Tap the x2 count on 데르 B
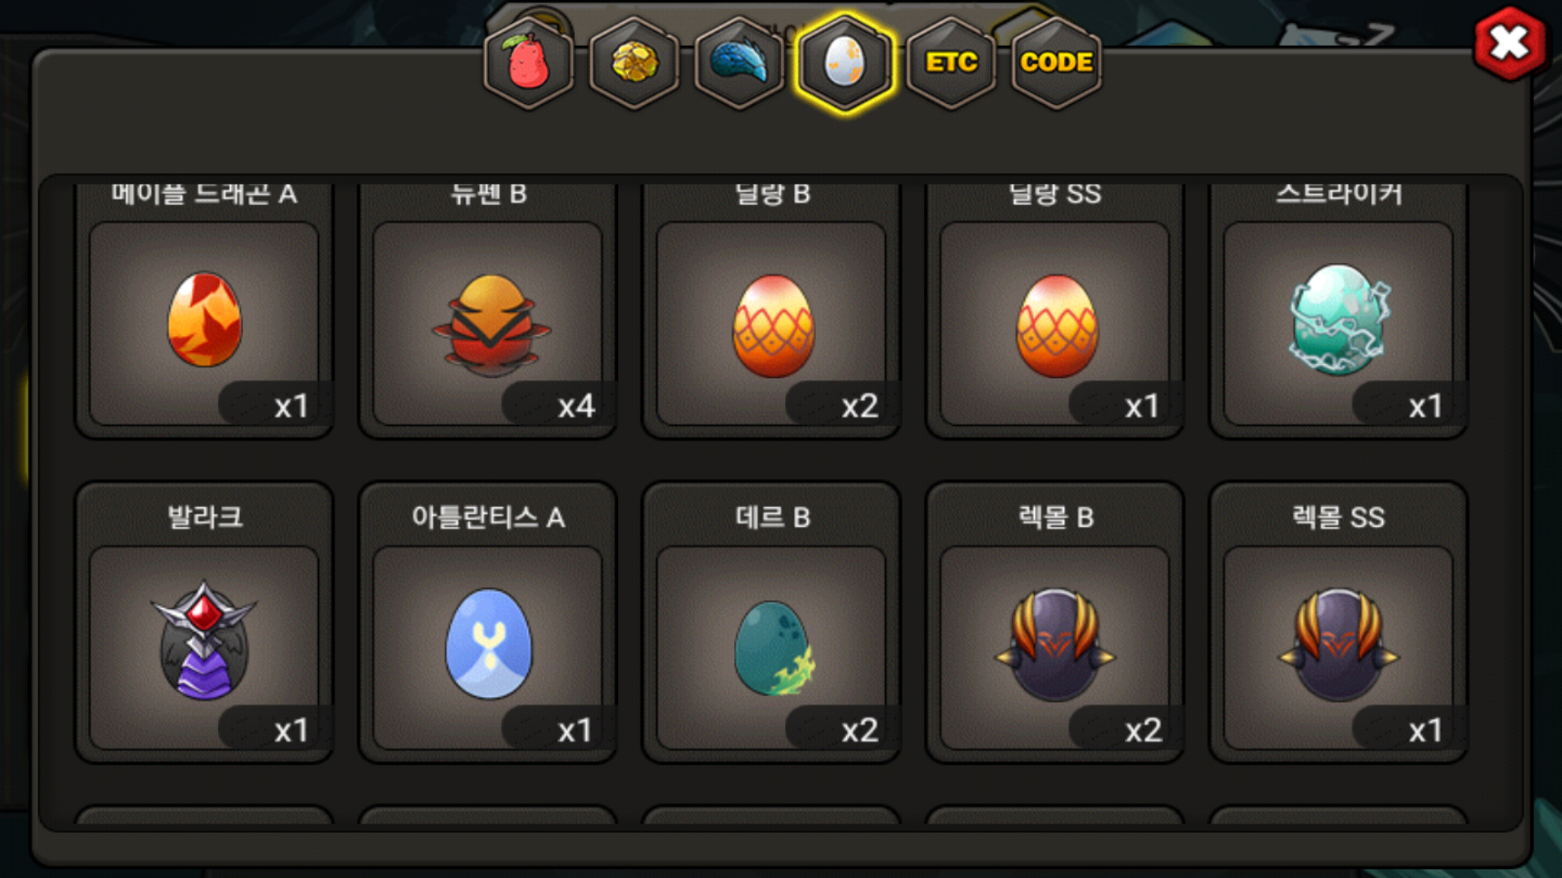This screenshot has width=1562, height=878. (x=859, y=730)
